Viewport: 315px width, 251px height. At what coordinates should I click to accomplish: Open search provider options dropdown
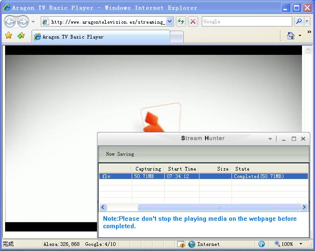pyautogui.click(x=307, y=21)
